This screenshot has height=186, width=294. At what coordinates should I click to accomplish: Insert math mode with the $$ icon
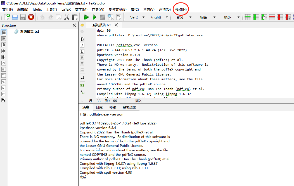point(82,85)
